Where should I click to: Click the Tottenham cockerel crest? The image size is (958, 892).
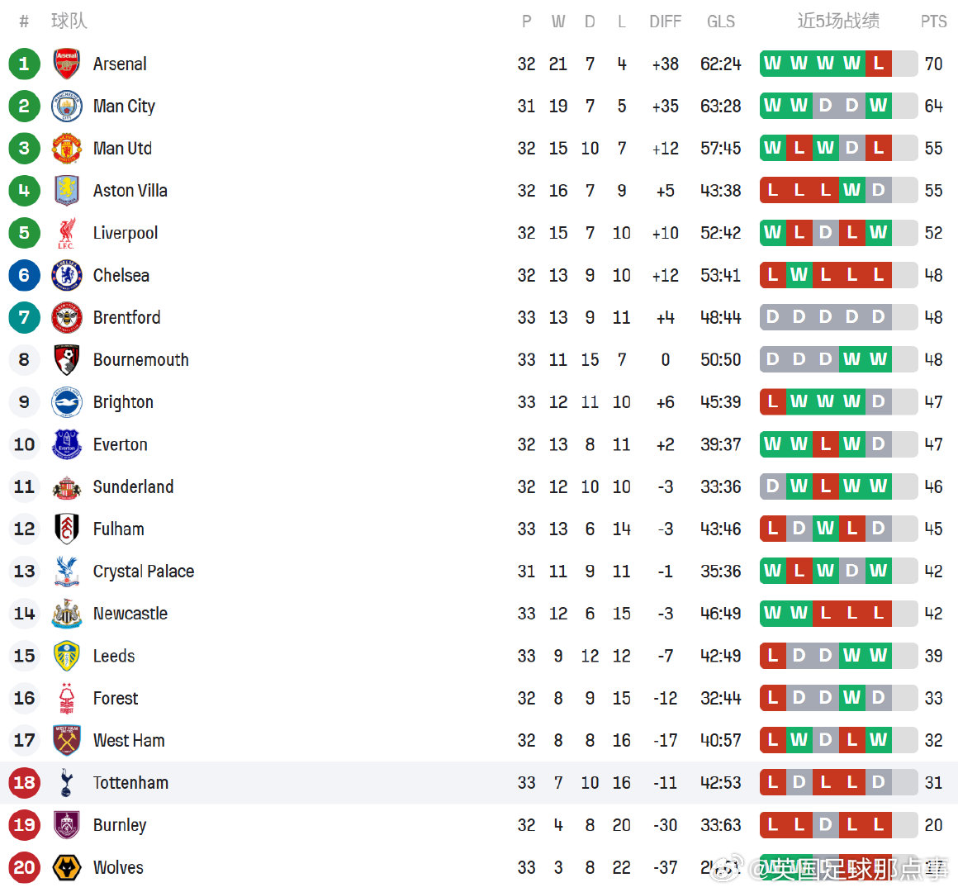click(x=67, y=782)
